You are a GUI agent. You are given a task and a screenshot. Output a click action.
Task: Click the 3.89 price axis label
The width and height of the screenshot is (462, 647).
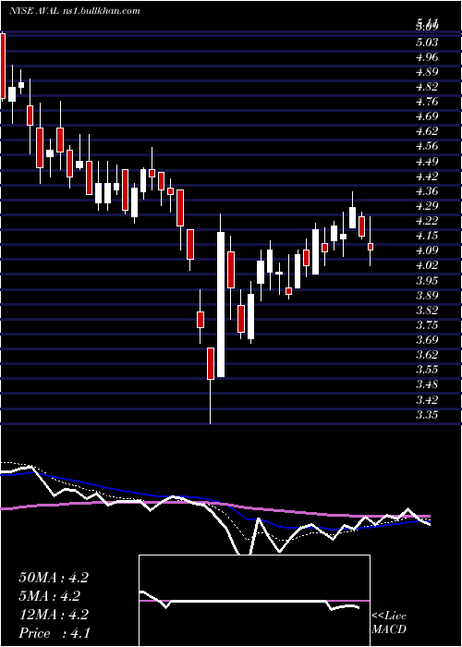(427, 295)
